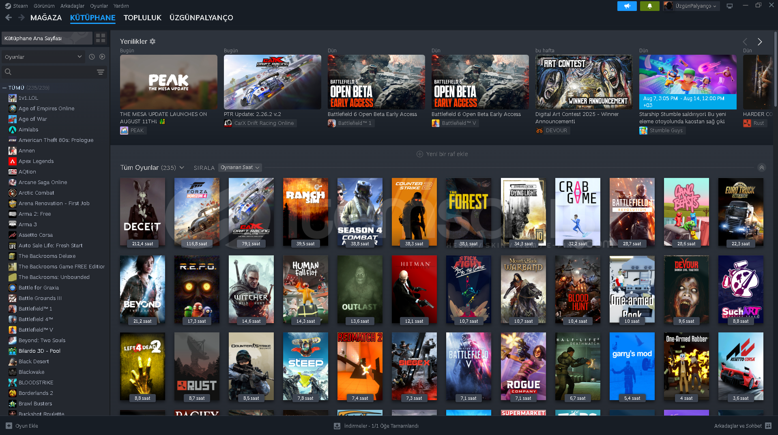This screenshot has height=435, width=778.
Task: Open the Oynanan Saat sort dropdown
Action: (240, 167)
